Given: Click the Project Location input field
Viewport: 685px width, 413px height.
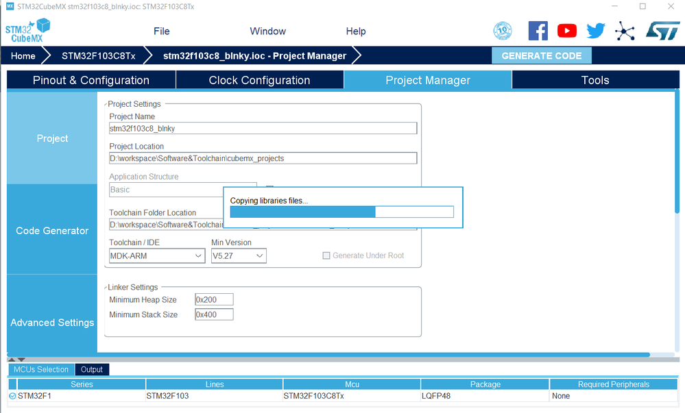Looking at the screenshot, I should click(x=263, y=158).
